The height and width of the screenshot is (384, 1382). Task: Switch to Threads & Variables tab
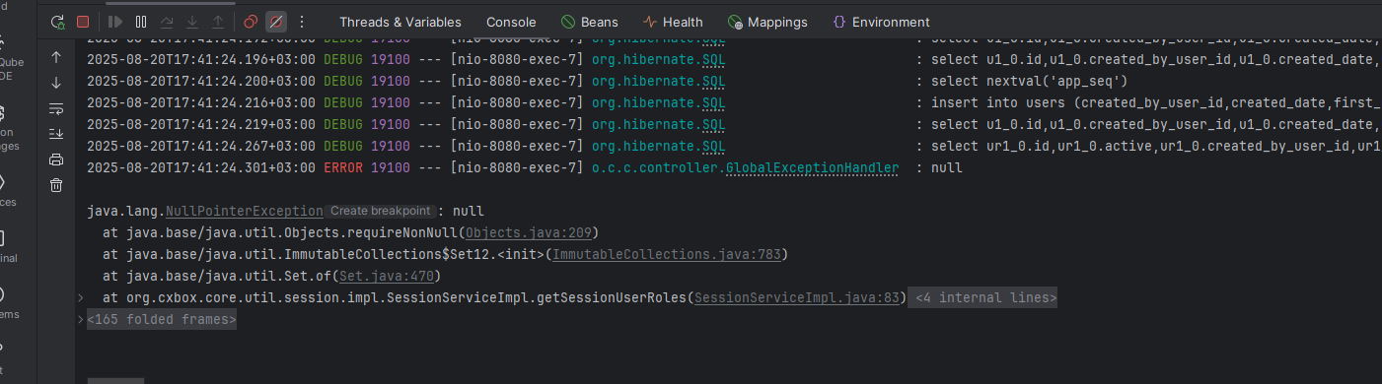(x=400, y=22)
